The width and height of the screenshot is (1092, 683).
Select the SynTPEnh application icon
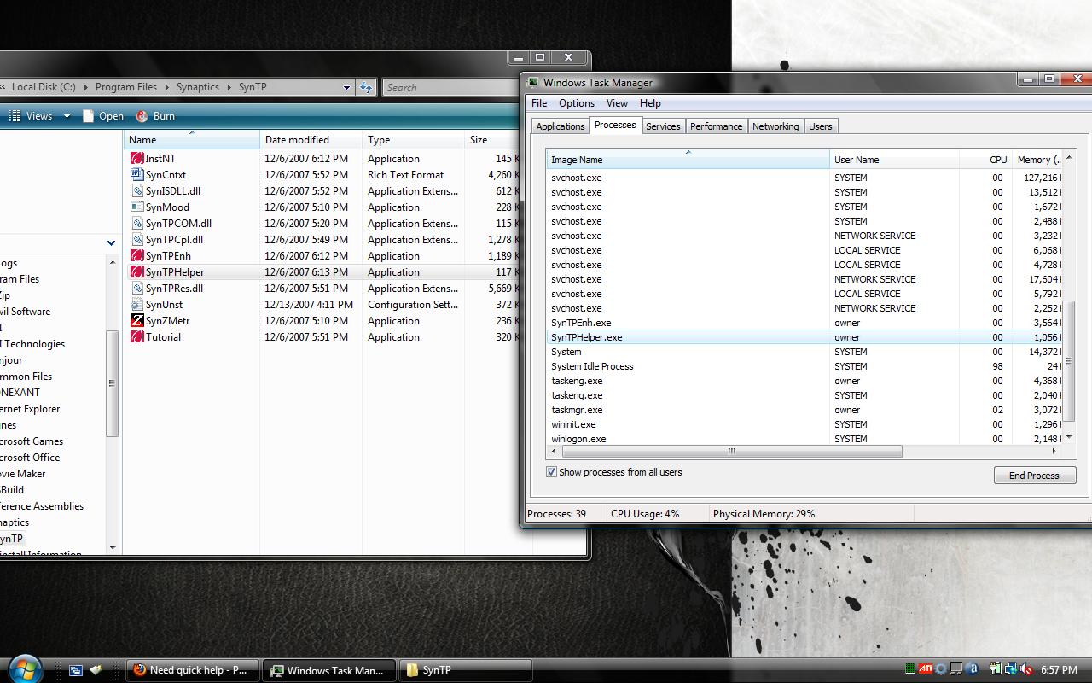coord(136,255)
